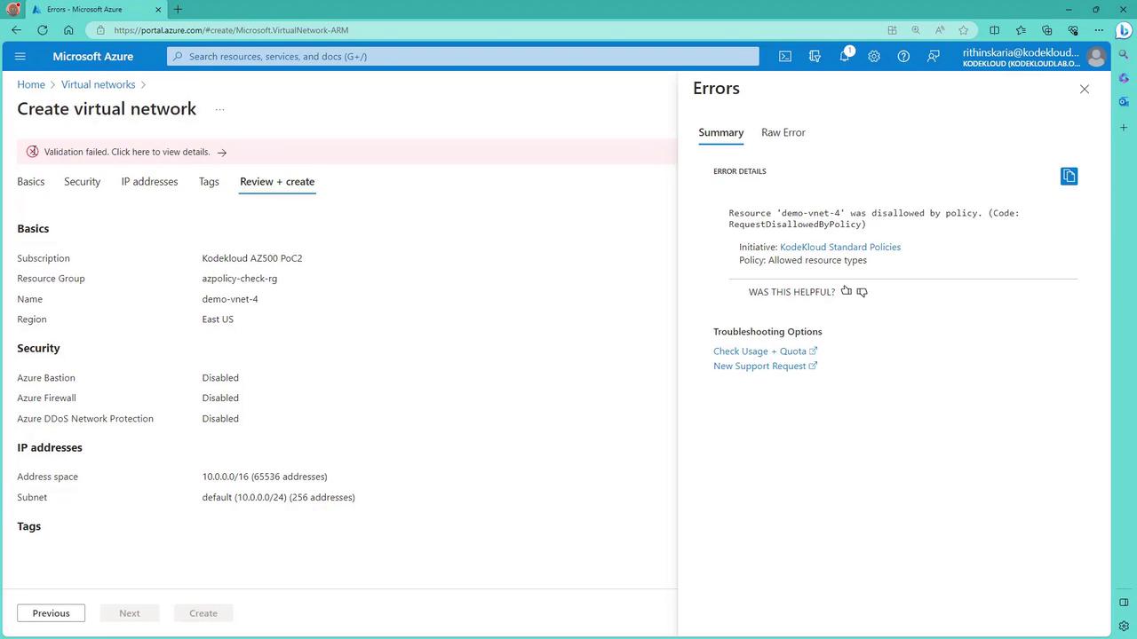Close the Errors - Microsoft Azure browser tab
This screenshot has width=1137, height=639.
click(x=159, y=10)
